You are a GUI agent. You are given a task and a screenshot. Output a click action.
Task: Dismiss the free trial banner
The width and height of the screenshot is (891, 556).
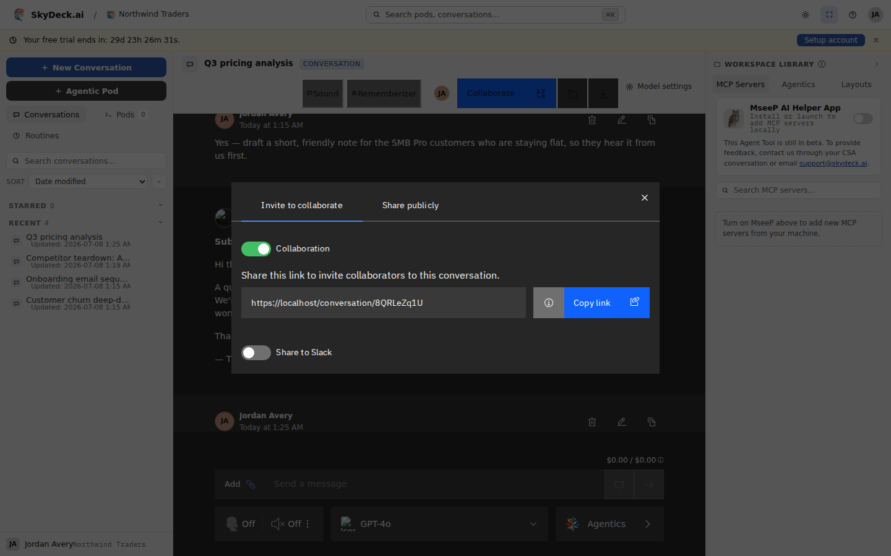tap(876, 40)
